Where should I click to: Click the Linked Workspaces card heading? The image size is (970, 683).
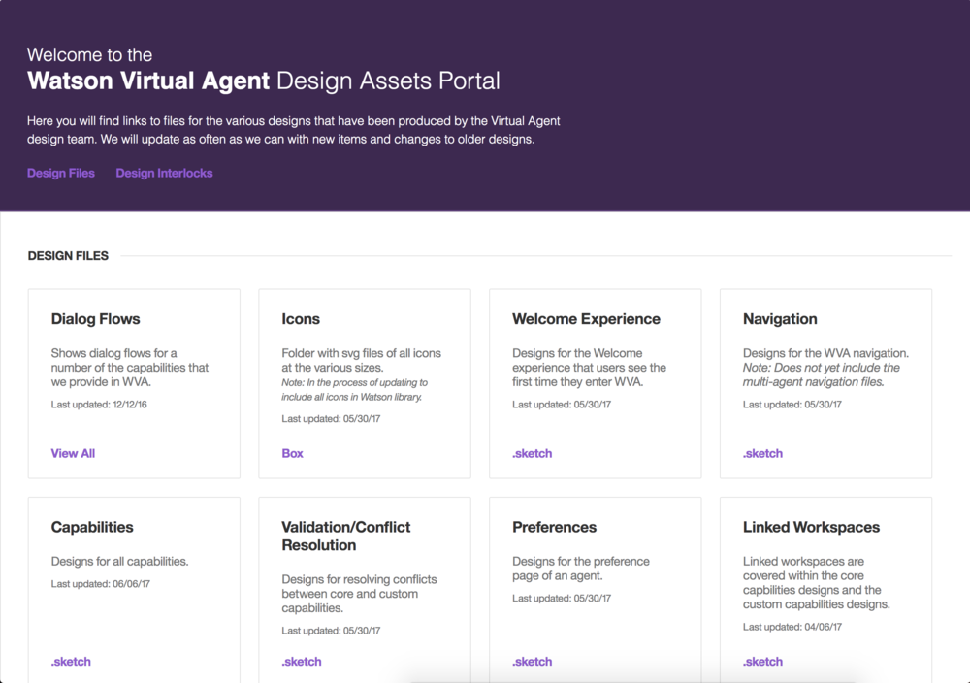811,527
